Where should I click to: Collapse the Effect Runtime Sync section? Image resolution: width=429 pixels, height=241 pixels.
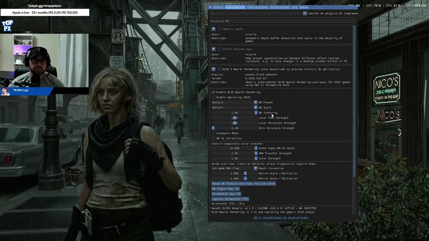(213, 49)
